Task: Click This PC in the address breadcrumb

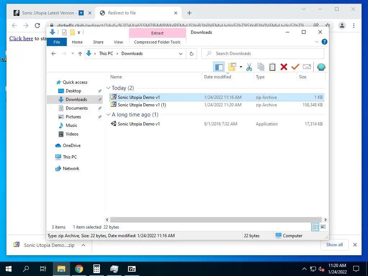Action: coord(106,54)
